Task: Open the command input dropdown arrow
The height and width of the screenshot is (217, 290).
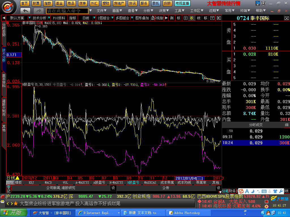Action: [90, 11]
